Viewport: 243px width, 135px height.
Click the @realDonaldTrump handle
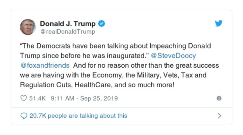point(67,32)
